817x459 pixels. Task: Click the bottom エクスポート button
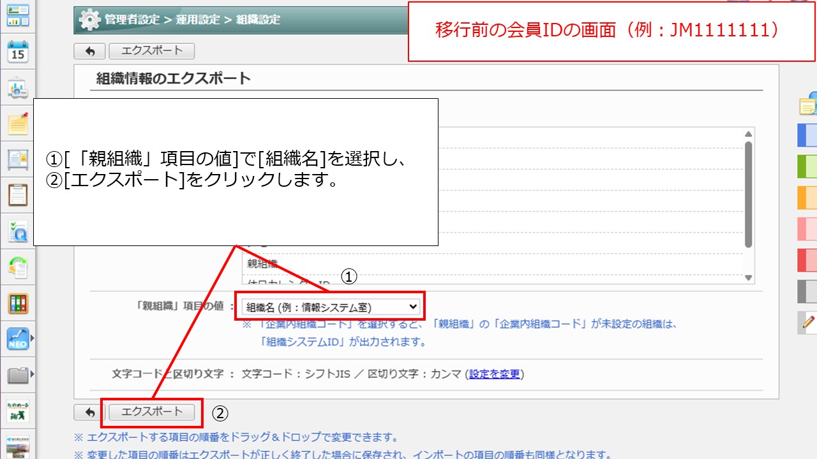pyautogui.click(x=152, y=412)
